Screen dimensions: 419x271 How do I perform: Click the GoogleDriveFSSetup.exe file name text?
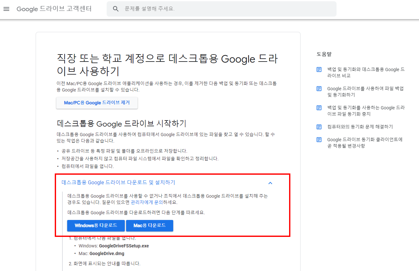coord(124,246)
